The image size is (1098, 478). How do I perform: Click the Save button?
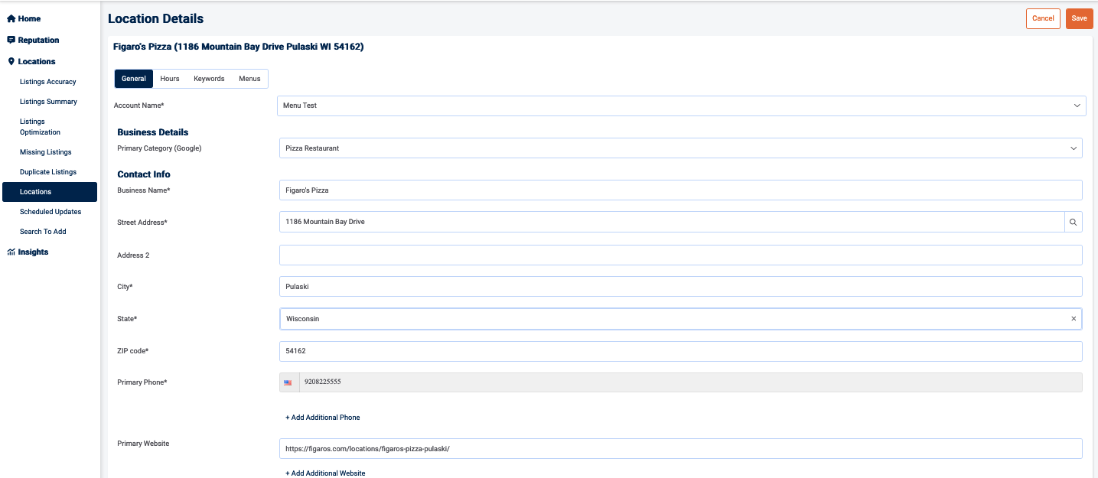1079,18
